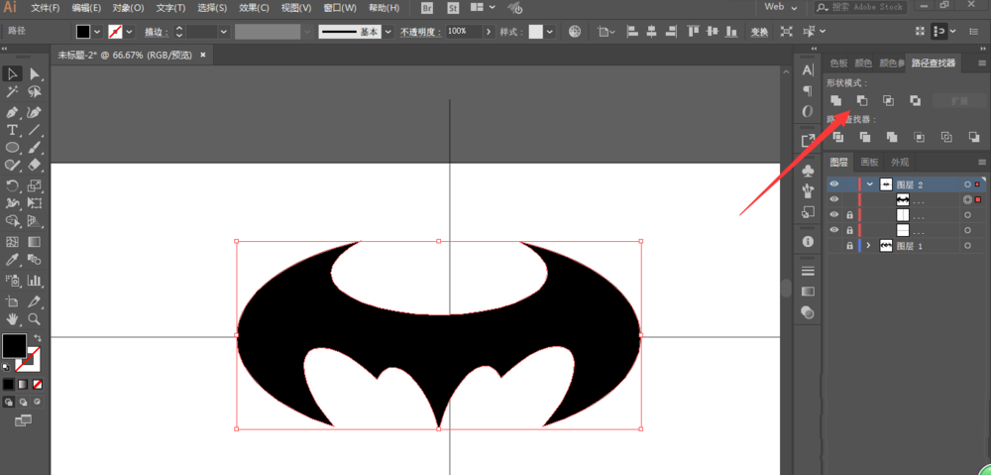This screenshot has width=991, height=475.
Task: Open the 对象(O) menu
Action: pyautogui.click(x=128, y=8)
